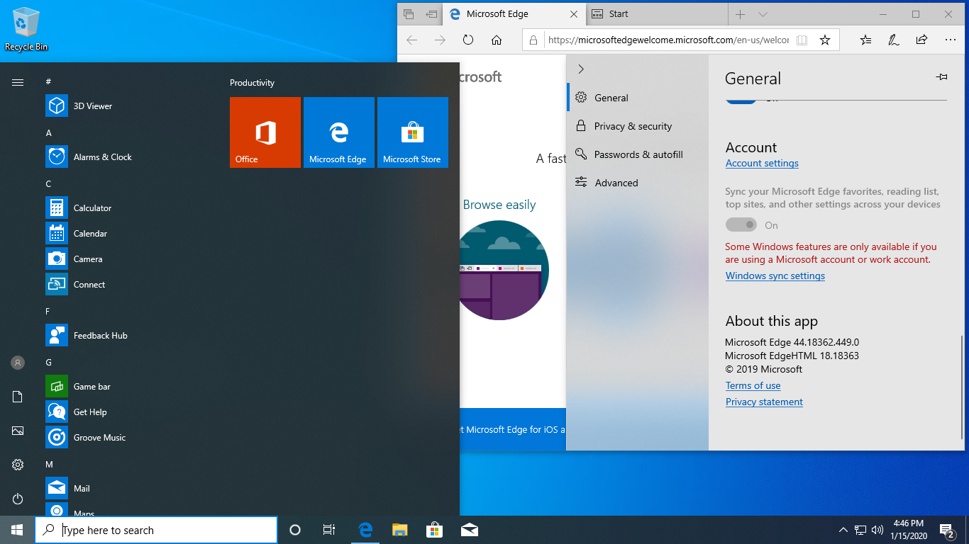Open the Edge Favorites hub
Viewport: 969px width, 544px height.
click(865, 40)
